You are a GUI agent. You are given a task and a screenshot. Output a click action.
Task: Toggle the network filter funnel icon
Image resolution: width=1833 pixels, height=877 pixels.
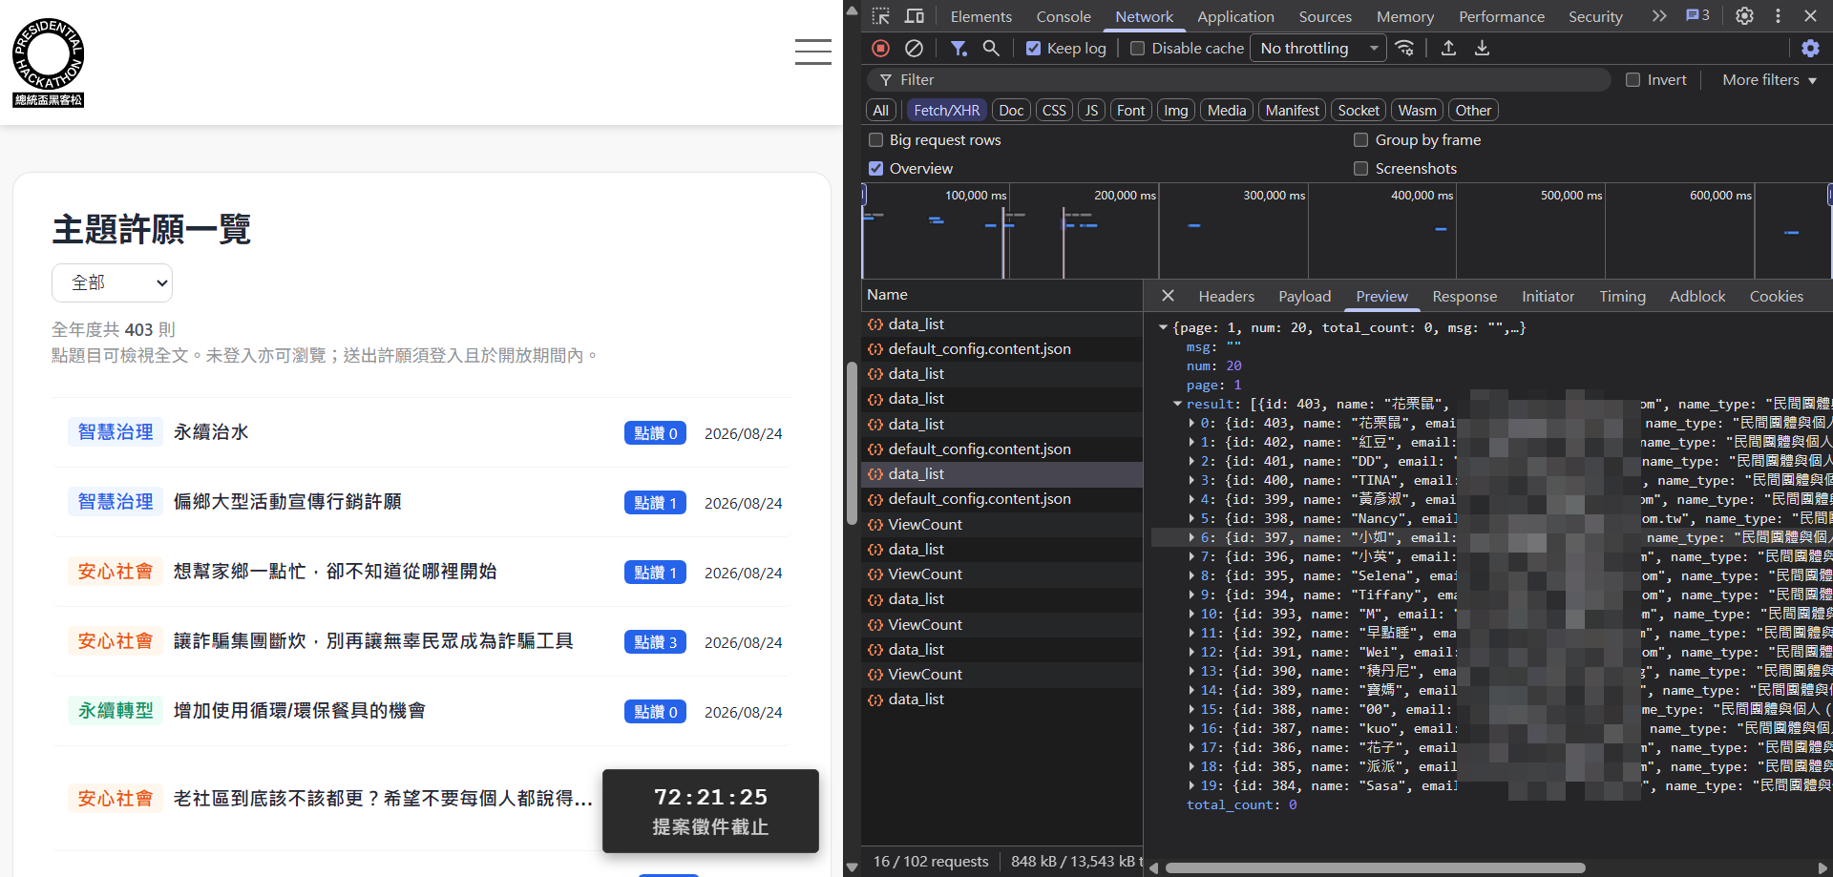tap(959, 48)
